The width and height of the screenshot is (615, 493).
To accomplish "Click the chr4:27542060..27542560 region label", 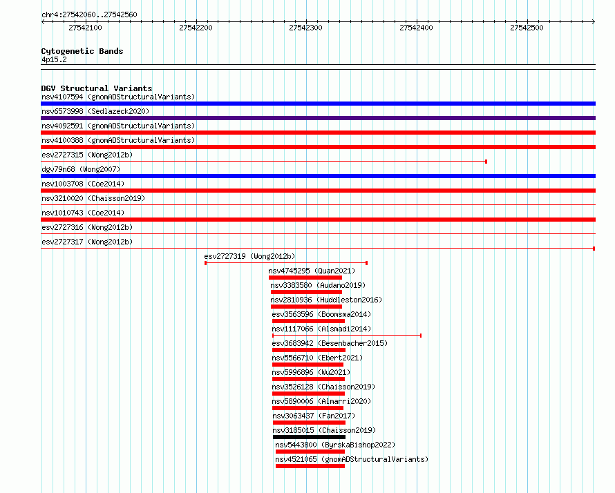I will pos(89,14).
